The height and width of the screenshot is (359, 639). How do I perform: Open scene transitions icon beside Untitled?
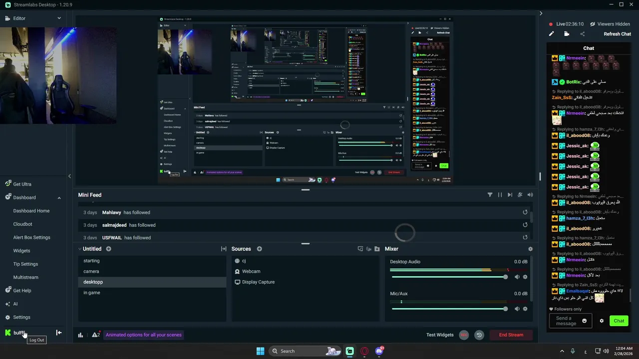click(x=224, y=249)
